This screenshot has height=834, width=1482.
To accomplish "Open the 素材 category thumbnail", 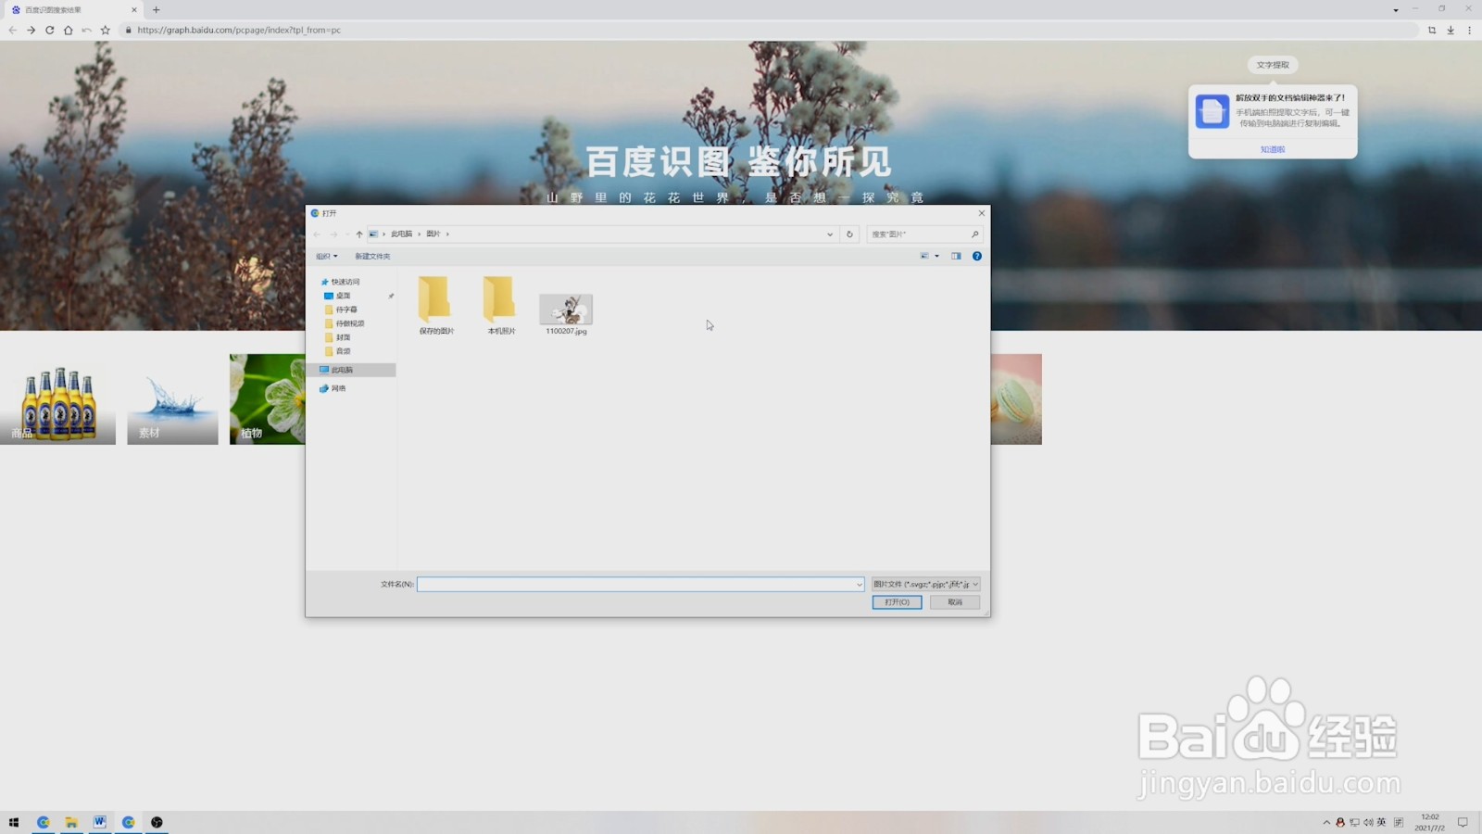I will (x=172, y=399).
